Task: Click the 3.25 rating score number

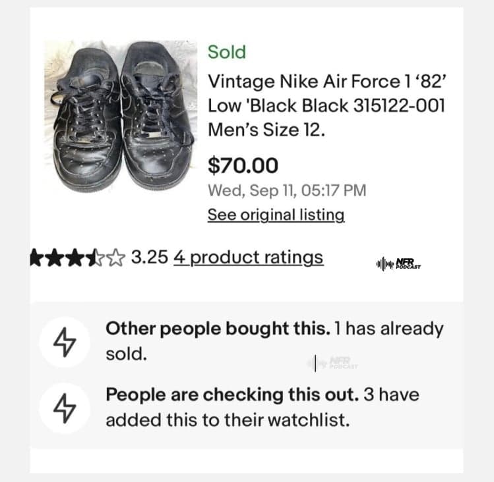Action: click(x=150, y=257)
